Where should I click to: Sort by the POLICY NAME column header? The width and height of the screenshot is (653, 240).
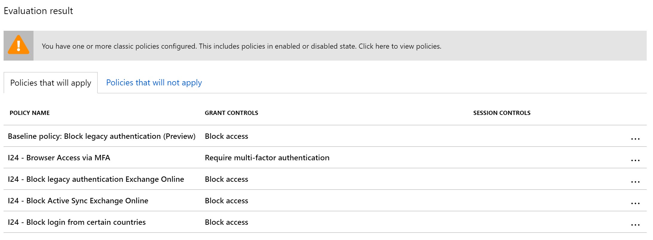click(30, 113)
